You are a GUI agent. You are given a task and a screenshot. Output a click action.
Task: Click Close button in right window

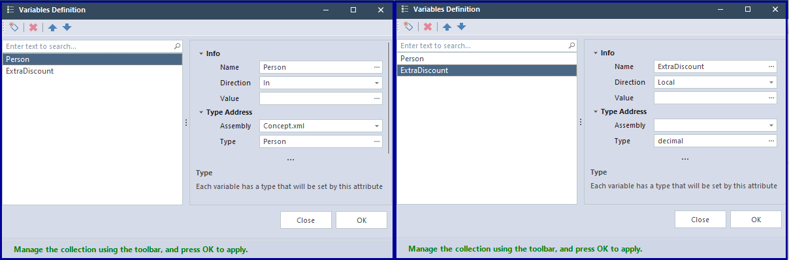click(x=700, y=220)
